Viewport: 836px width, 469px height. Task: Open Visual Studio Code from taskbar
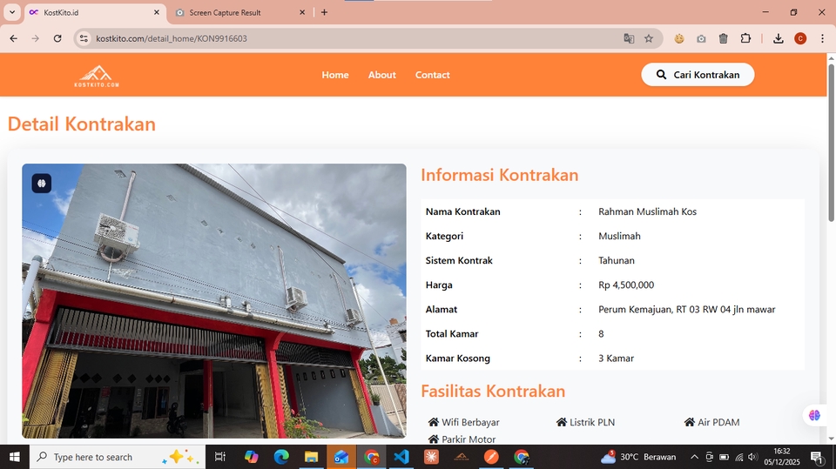(x=401, y=457)
